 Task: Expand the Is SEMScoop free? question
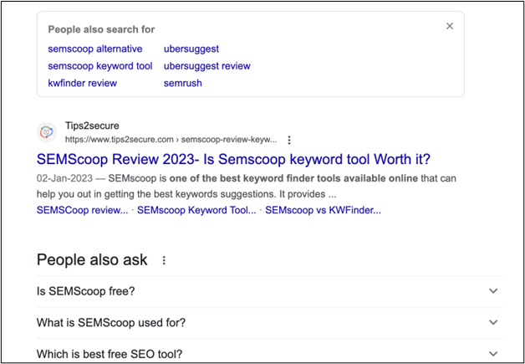tap(269, 291)
